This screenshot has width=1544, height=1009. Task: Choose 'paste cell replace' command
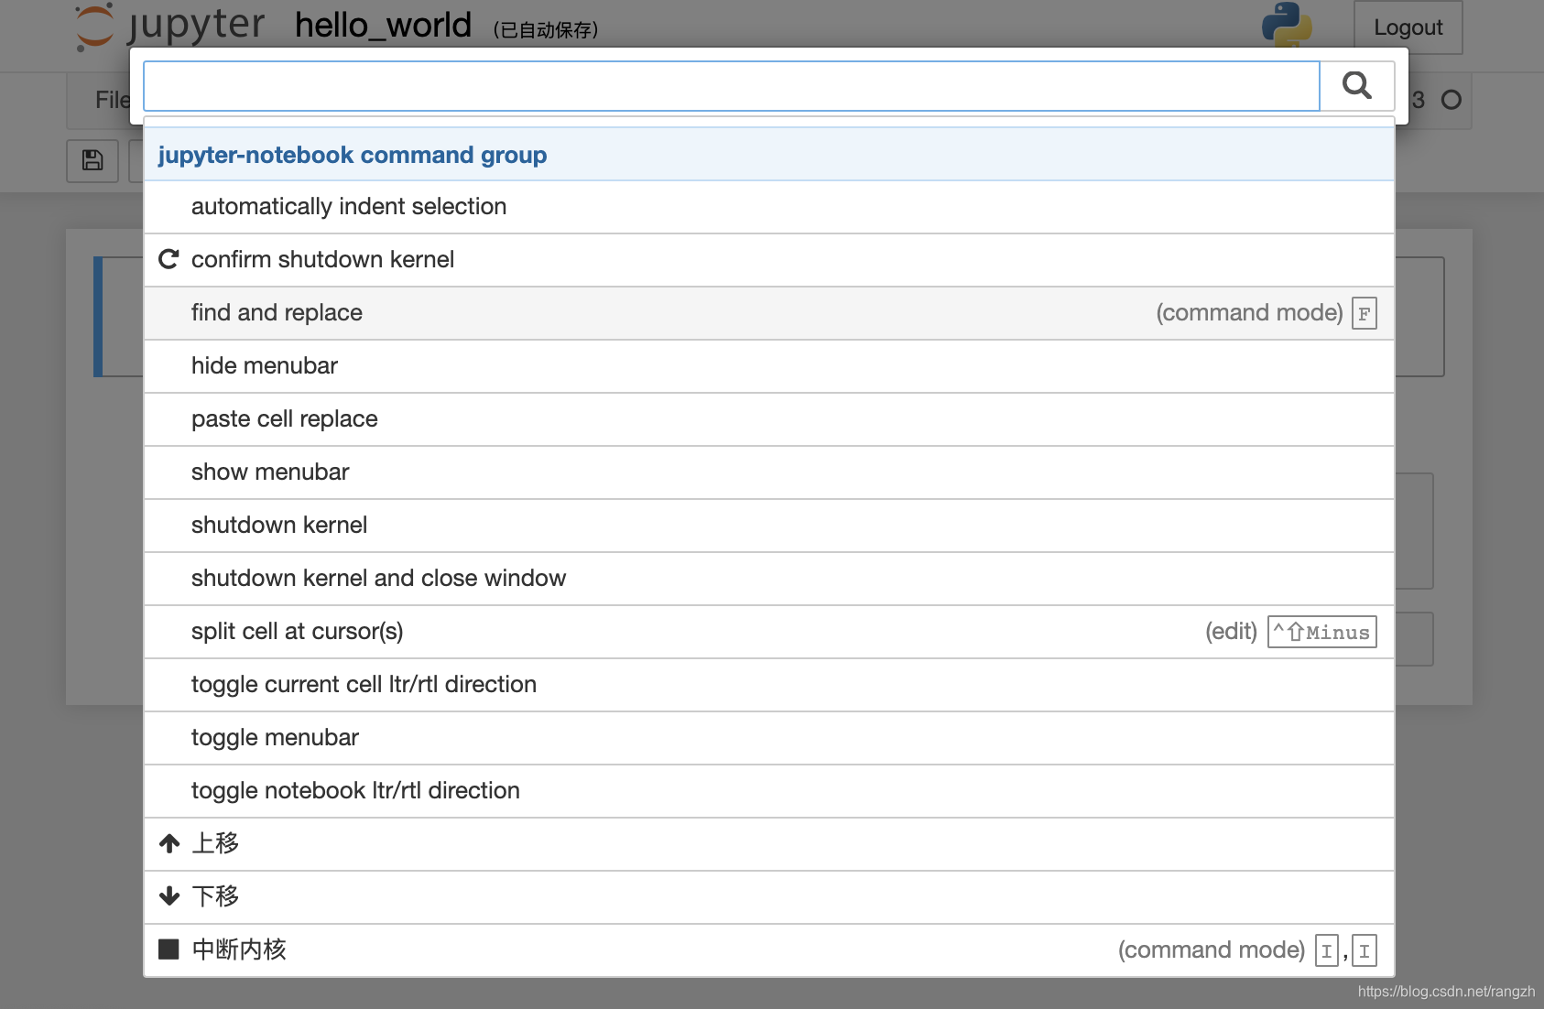[769, 419]
